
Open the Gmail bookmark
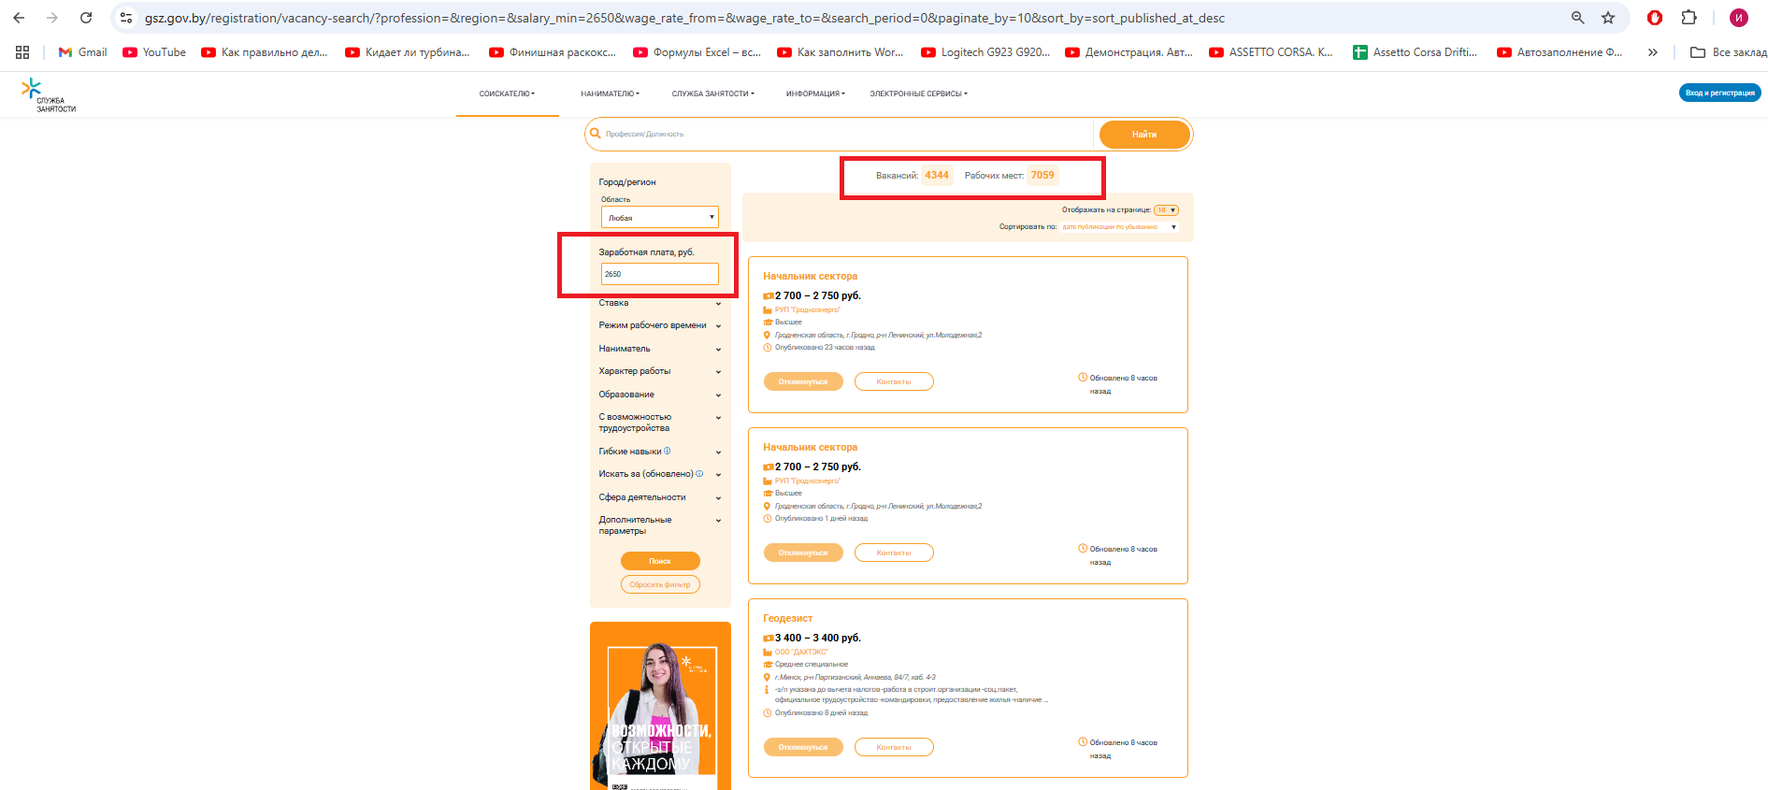tap(82, 52)
